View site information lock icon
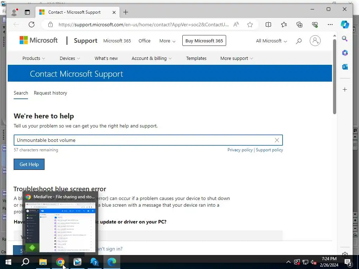 coord(50,25)
